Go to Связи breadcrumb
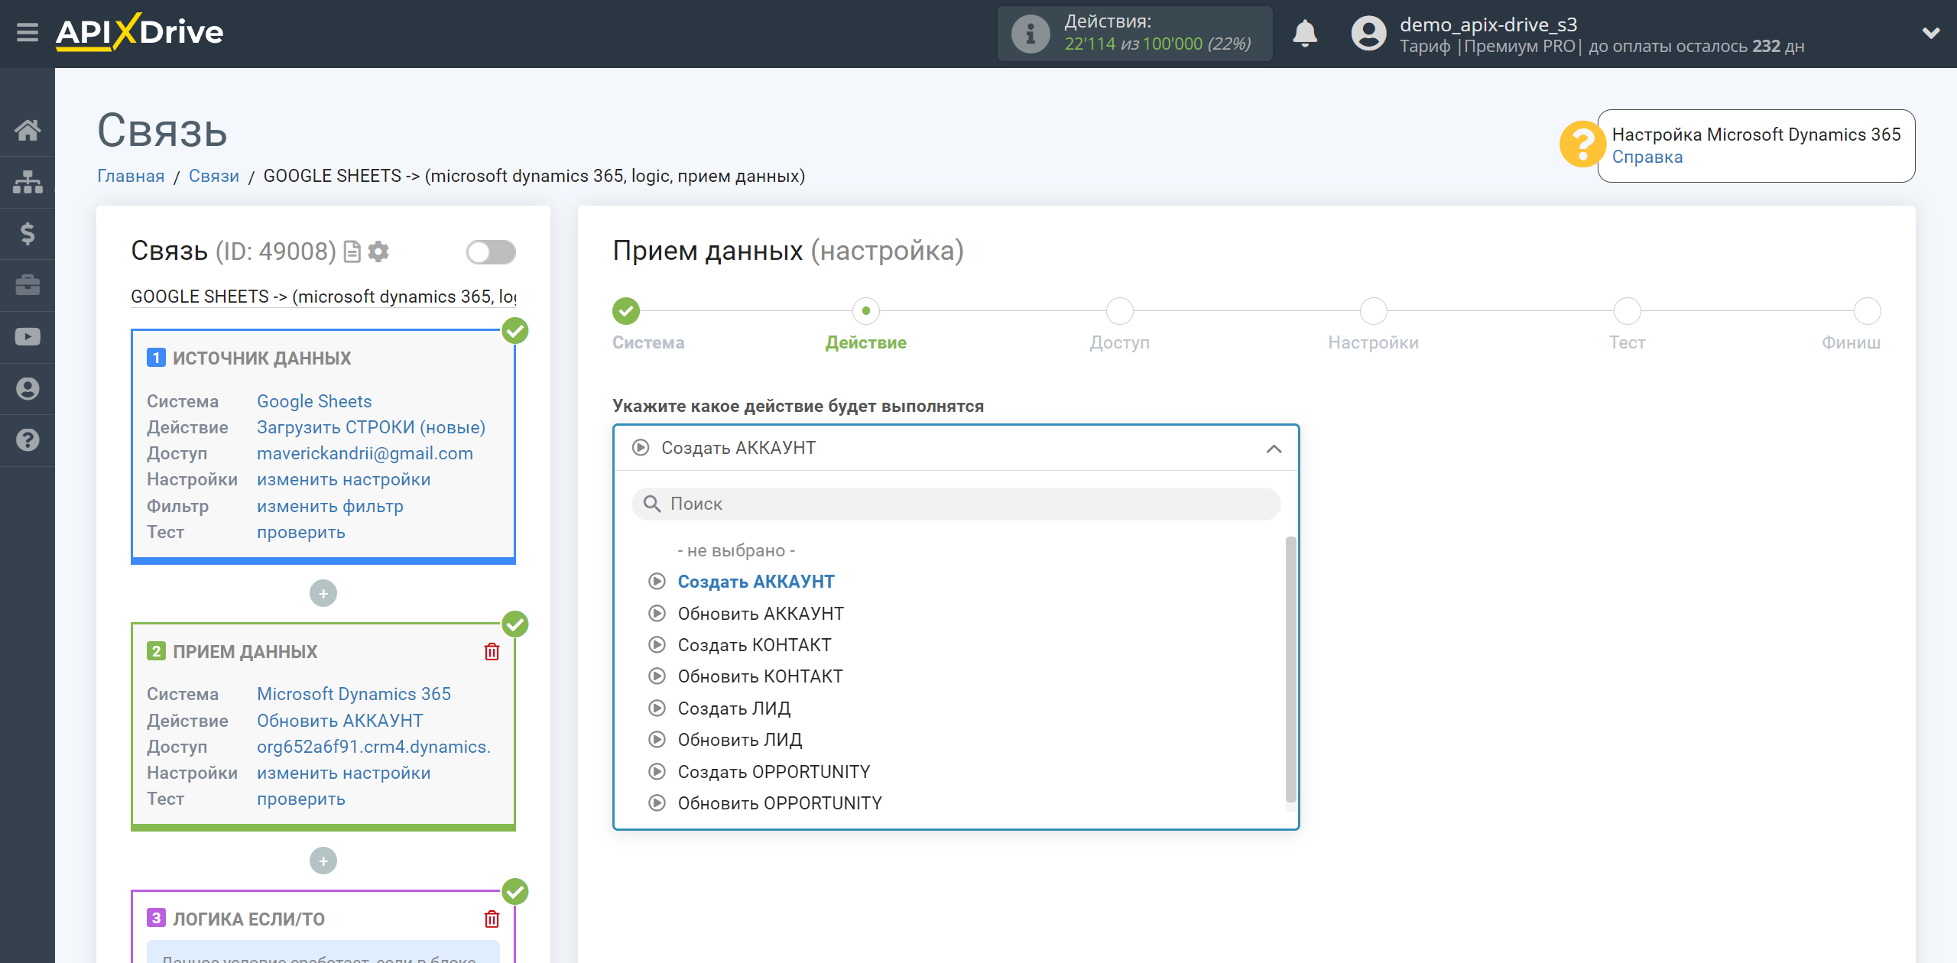This screenshot has height=963, width=1957. coord(213,177)
